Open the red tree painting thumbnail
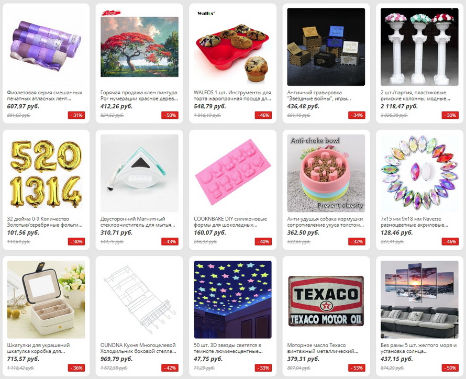This screenshot has width=466, height=379. point(139,47)
